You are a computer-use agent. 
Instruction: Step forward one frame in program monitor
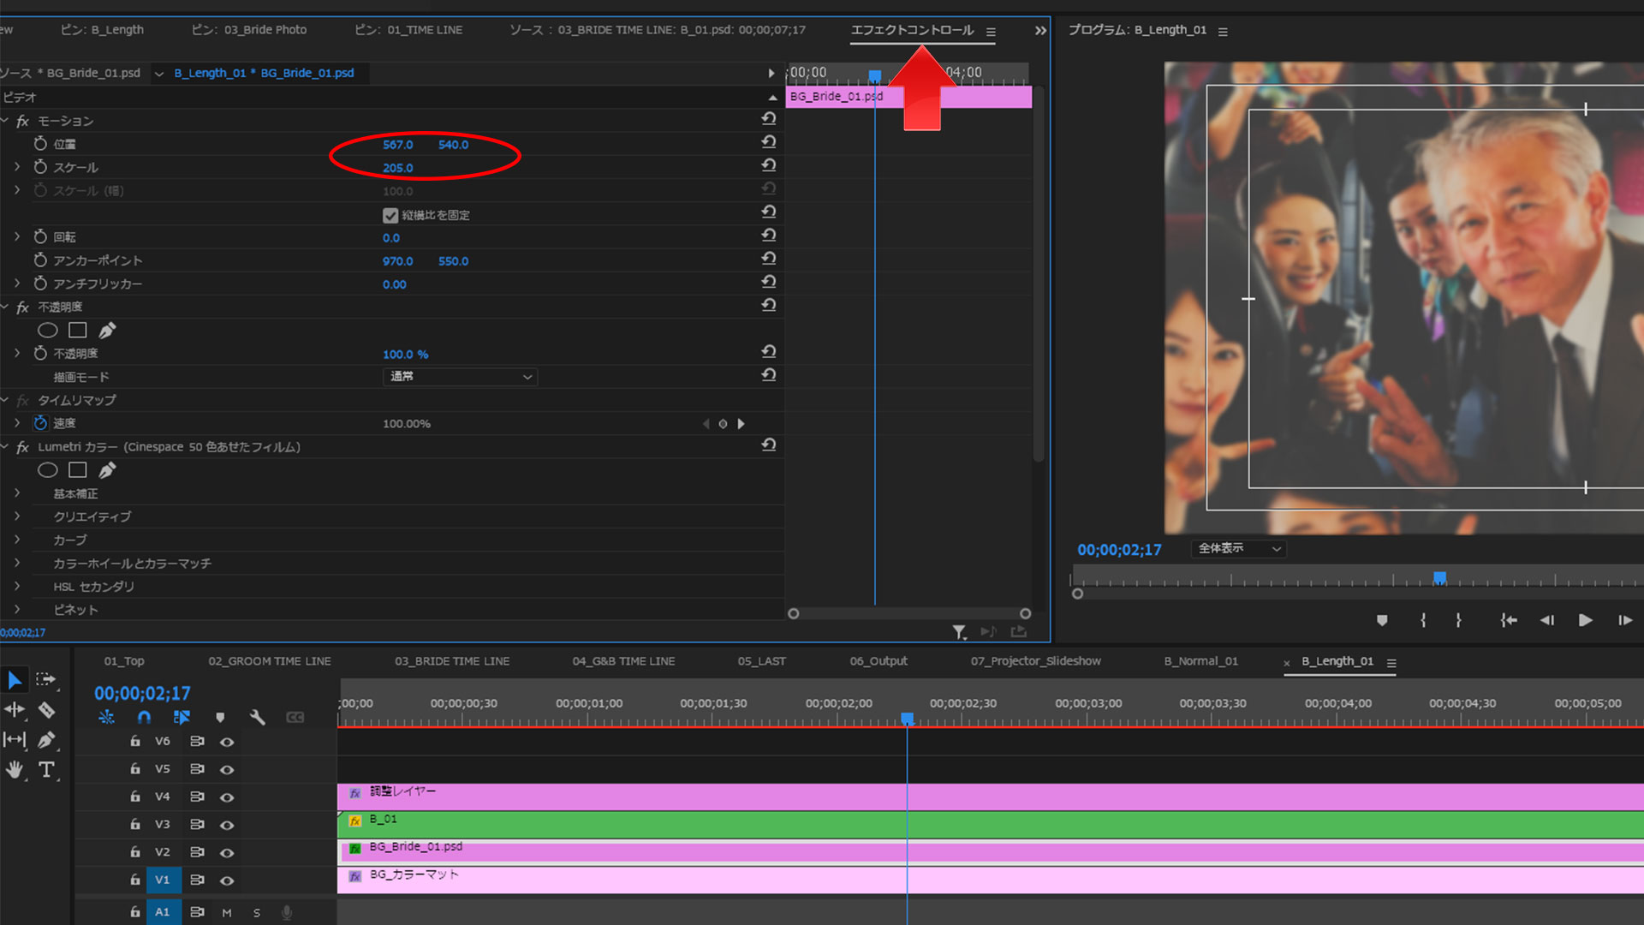coord(1624,620)
